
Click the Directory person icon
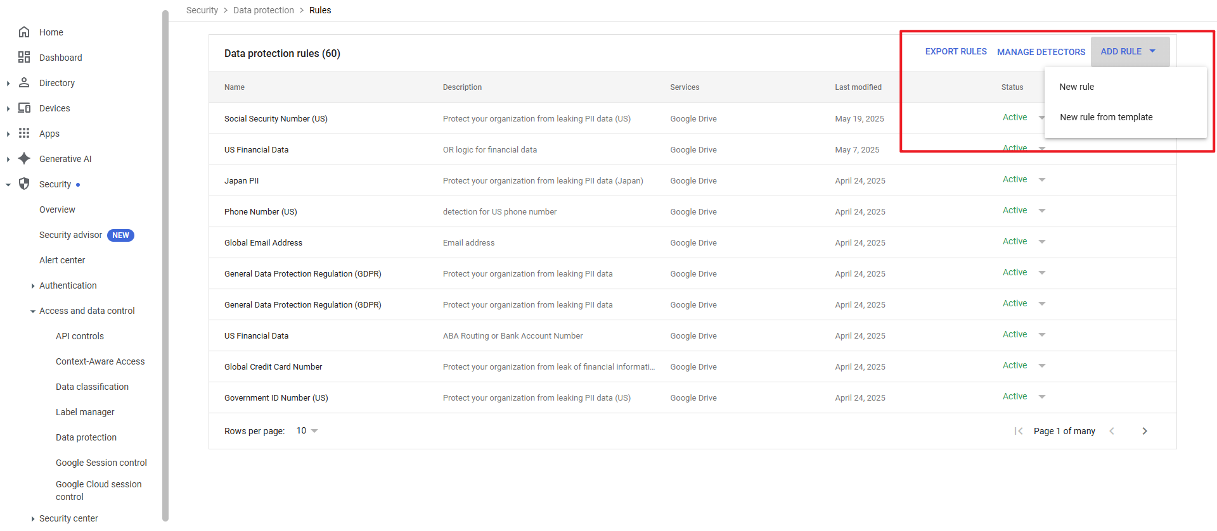(24, 83)
